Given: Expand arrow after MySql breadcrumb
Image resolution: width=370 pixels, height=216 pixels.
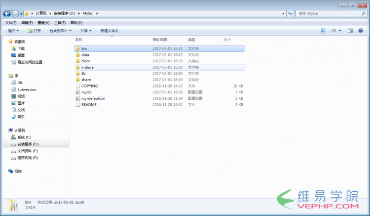Looking at the screenshot, I should pos(97,13).
